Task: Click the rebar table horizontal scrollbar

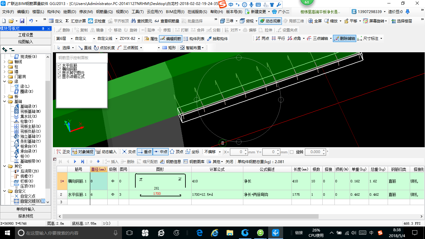Action: (190, 216)
